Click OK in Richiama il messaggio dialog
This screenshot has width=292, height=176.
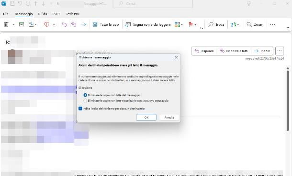146,117
